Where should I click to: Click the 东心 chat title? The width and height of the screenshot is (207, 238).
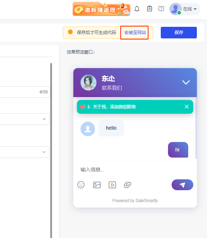coord(108,79)
